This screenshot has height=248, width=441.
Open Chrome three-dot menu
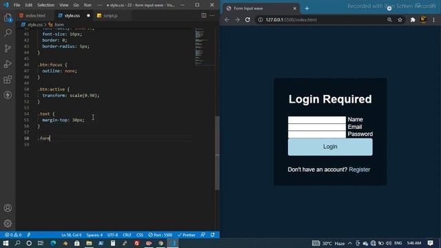433,20
